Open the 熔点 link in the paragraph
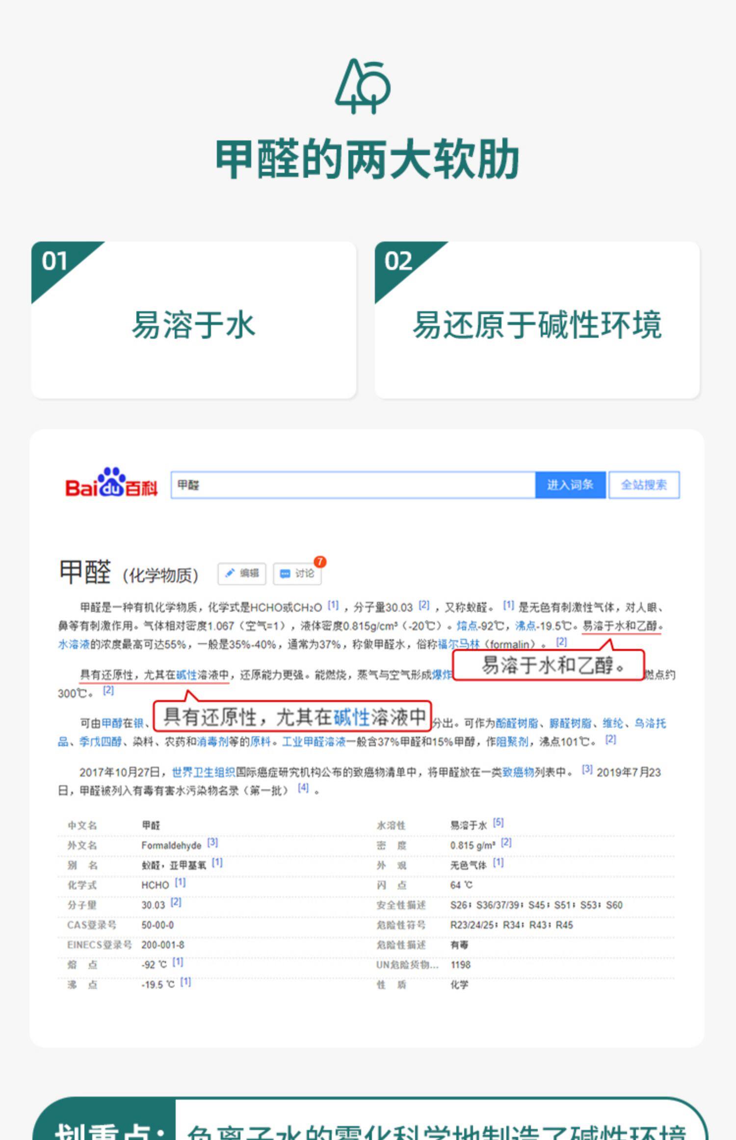 point(467,626)
